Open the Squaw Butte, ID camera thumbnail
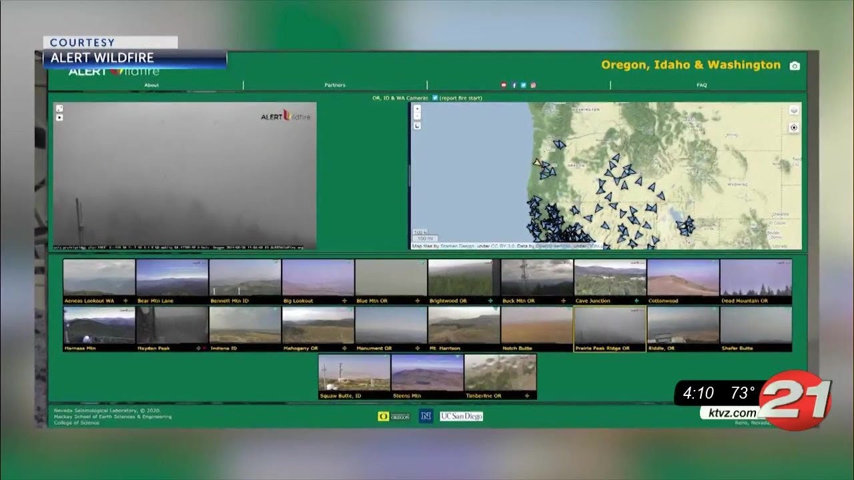Image resolution: width=854 pixels, height=480 pixels. (x=354, y=377)
